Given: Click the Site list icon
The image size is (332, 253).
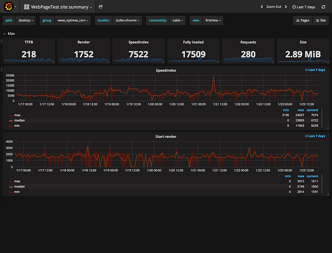Looking at the screenshot, I should point(317,21).
